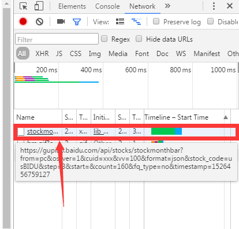Focus the Filter text field
Viewport: 239px width, 229px height.
pos(57,39)
